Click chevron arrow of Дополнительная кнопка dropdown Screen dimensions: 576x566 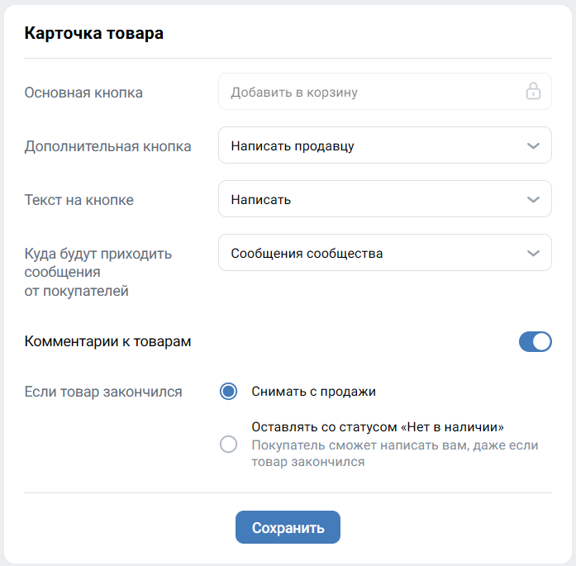click(x=533, y=146)
